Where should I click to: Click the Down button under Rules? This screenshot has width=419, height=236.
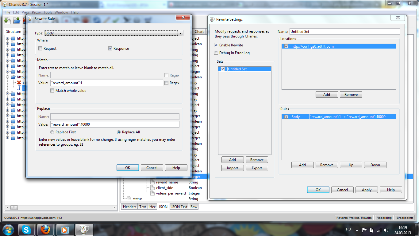pos(375,165)
